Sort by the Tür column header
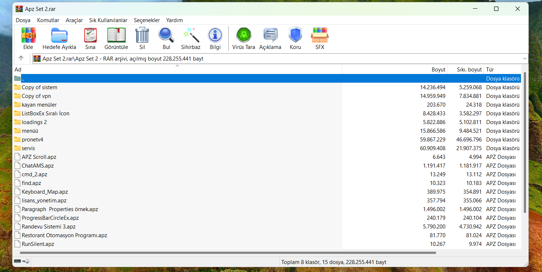 (x=503, y=70)
